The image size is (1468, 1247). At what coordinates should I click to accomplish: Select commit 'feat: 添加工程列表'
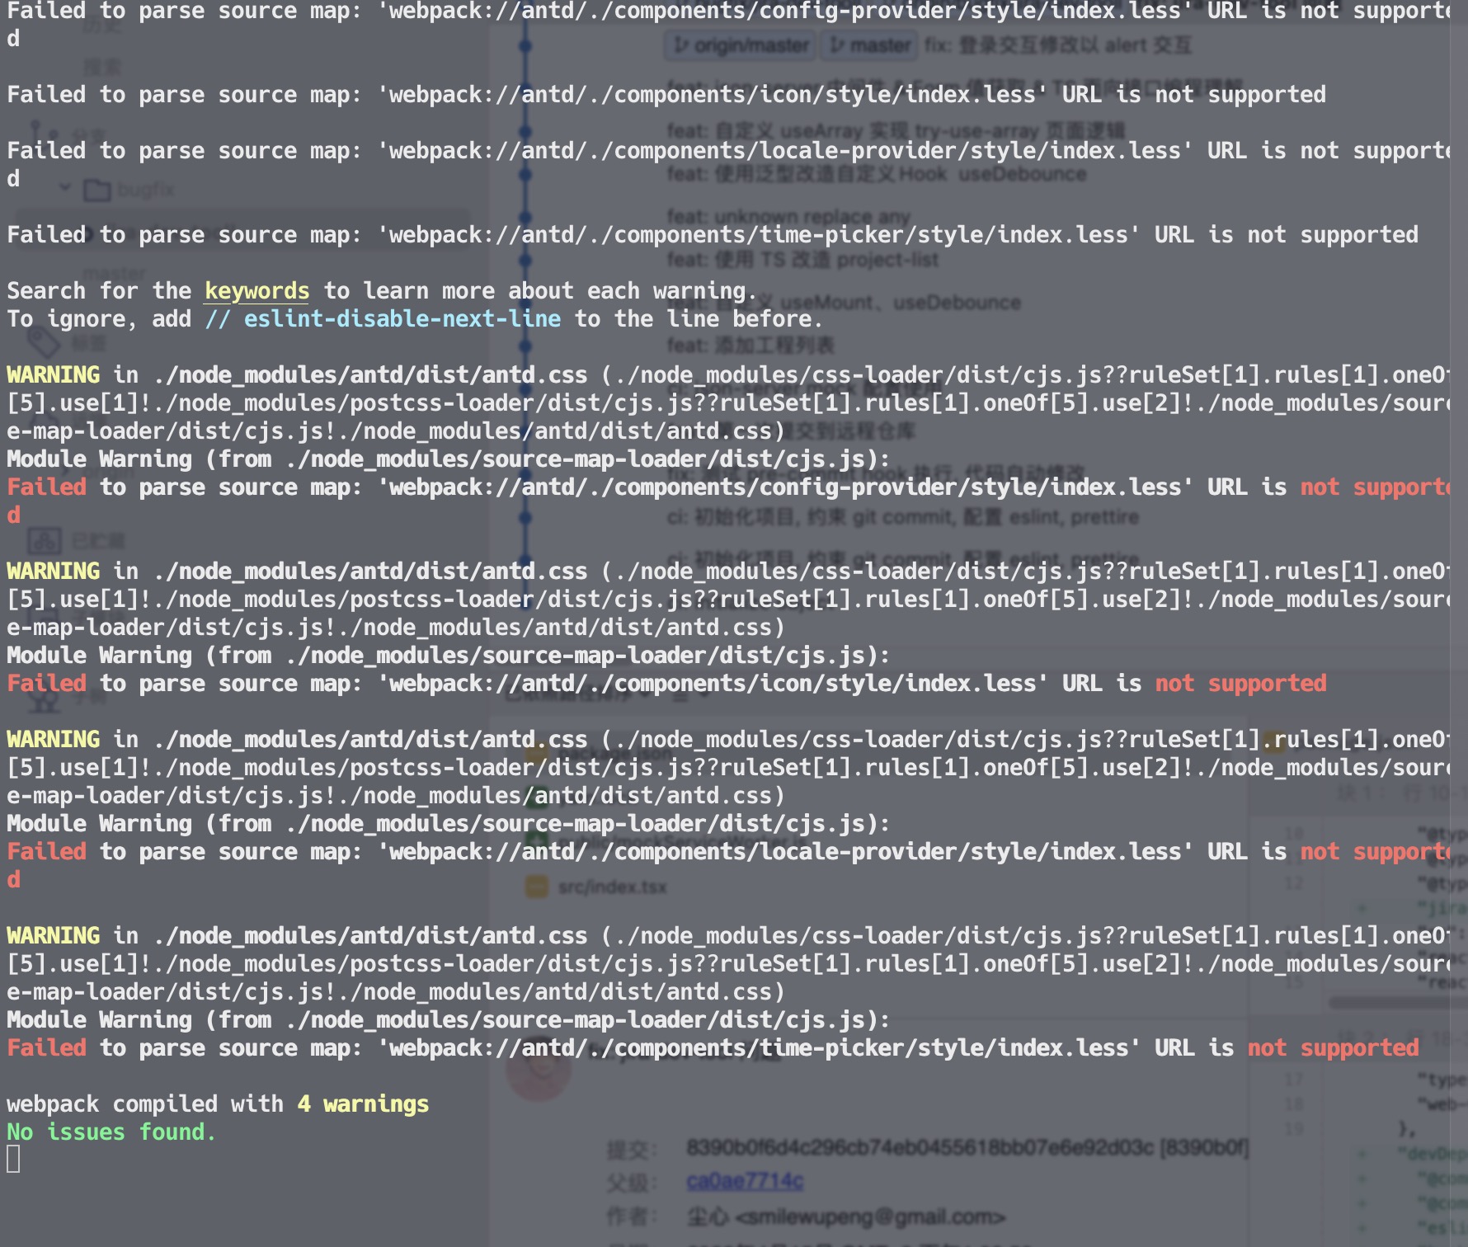coord(750,345)
